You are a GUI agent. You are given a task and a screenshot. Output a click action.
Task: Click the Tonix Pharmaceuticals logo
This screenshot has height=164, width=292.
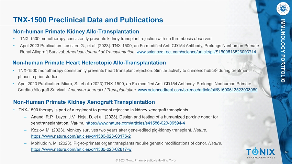tap(261, 152)
